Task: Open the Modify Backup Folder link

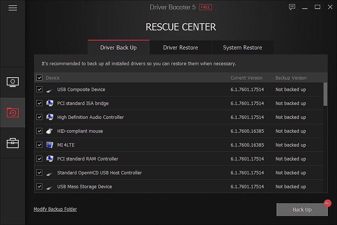Action: tap(55, 209)
